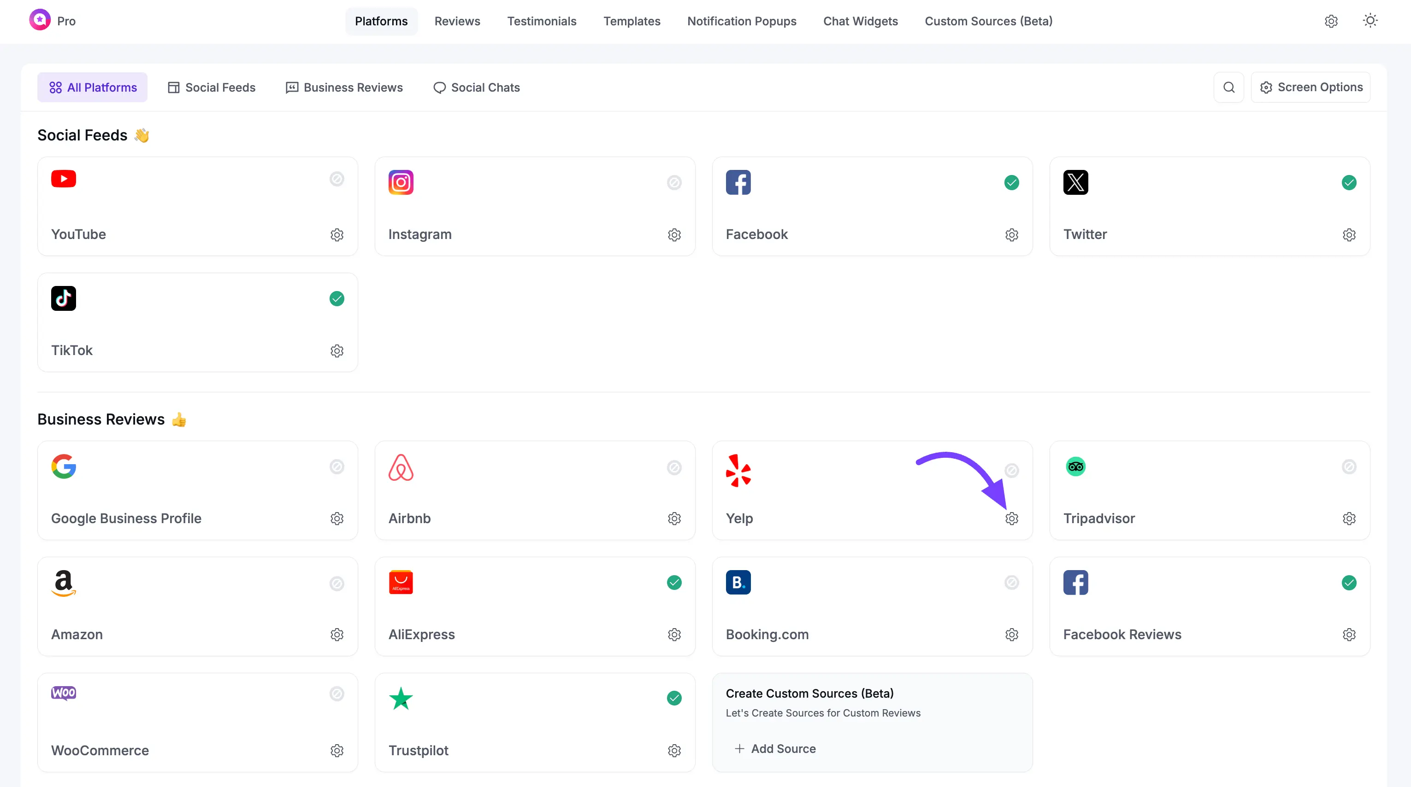Image resolution: width=1411 pixels, height=787 pixels.
Task: Click the Booking.com icon
Action: coord(738,583)
